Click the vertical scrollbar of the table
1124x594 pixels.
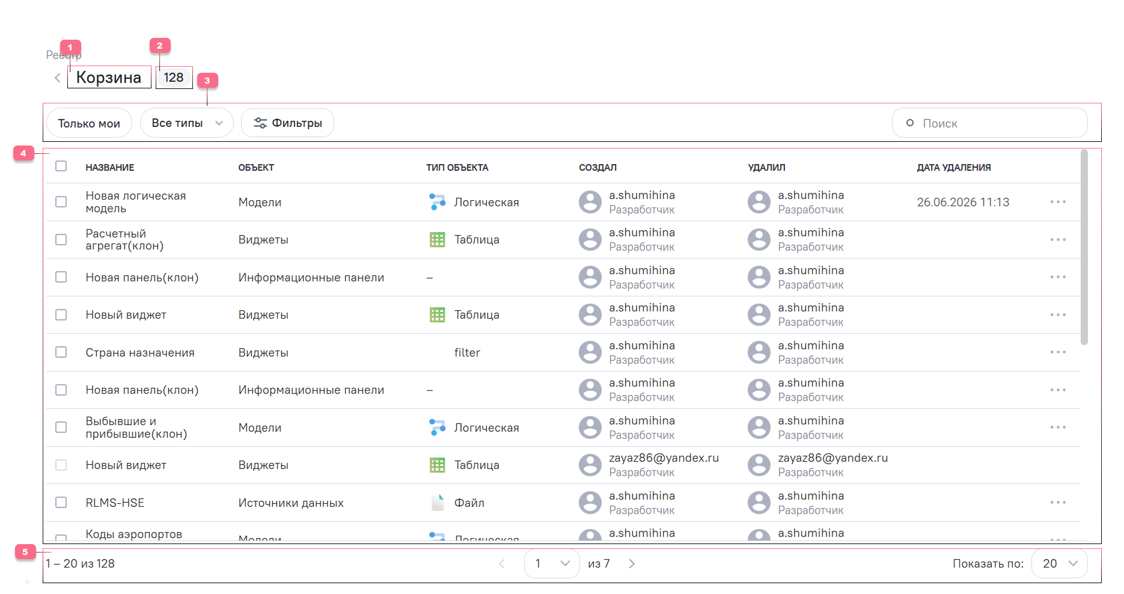pyautogui.click(x=1084, y=247)
